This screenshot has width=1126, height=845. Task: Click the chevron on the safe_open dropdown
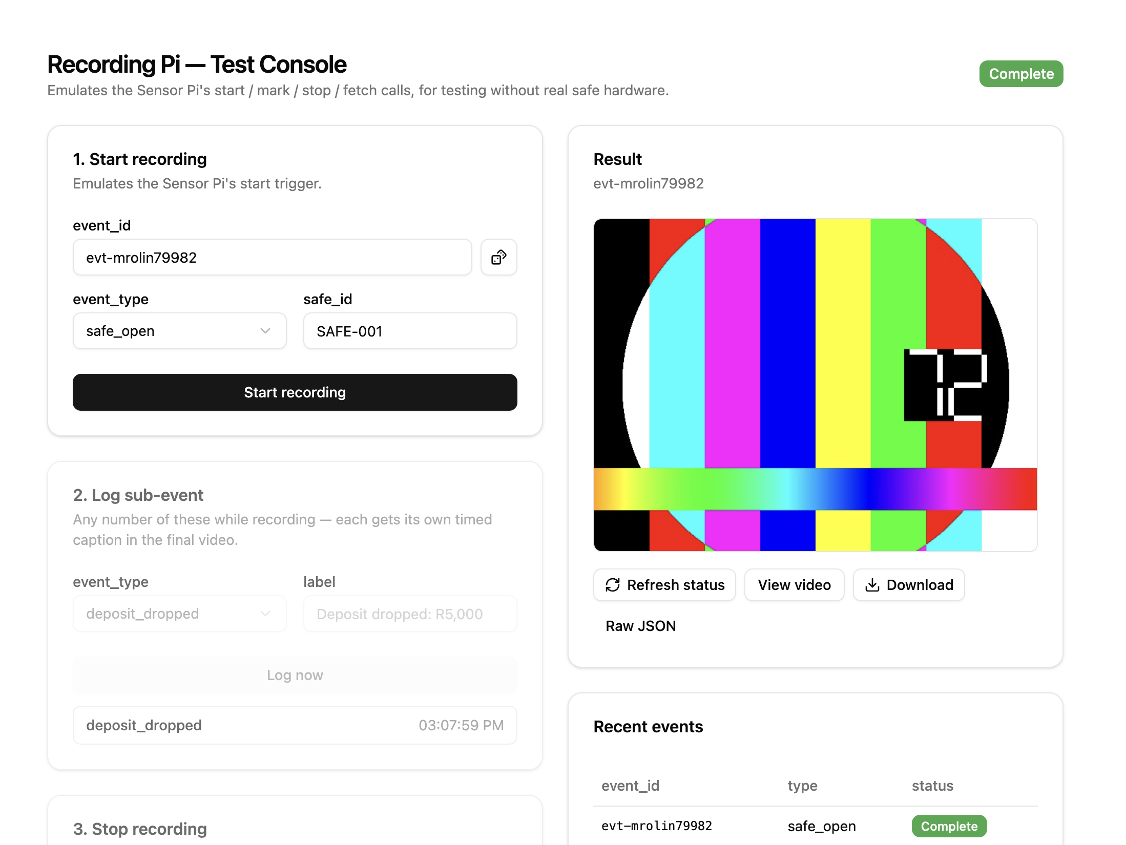[x=265, y=331]
